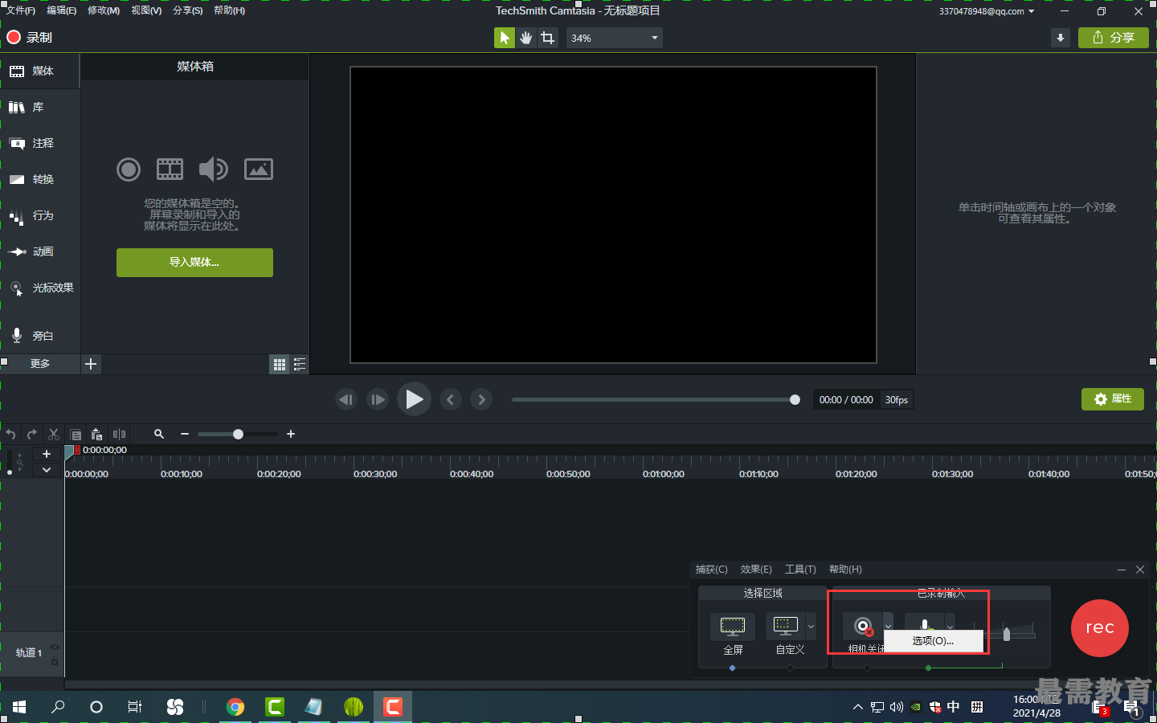Viewport: 1157px width, 723px height.
Task: Click the paste icon in timeline toolbar
Action: [x=96, y=435]
